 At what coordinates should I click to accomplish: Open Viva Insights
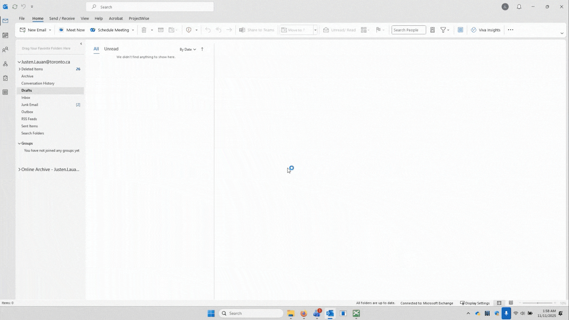point(485,30)
